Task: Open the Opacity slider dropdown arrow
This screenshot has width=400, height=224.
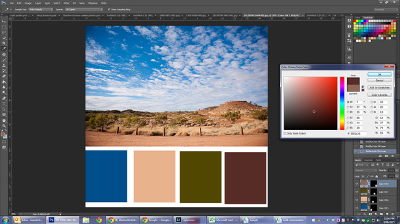Action: point(397,171)
